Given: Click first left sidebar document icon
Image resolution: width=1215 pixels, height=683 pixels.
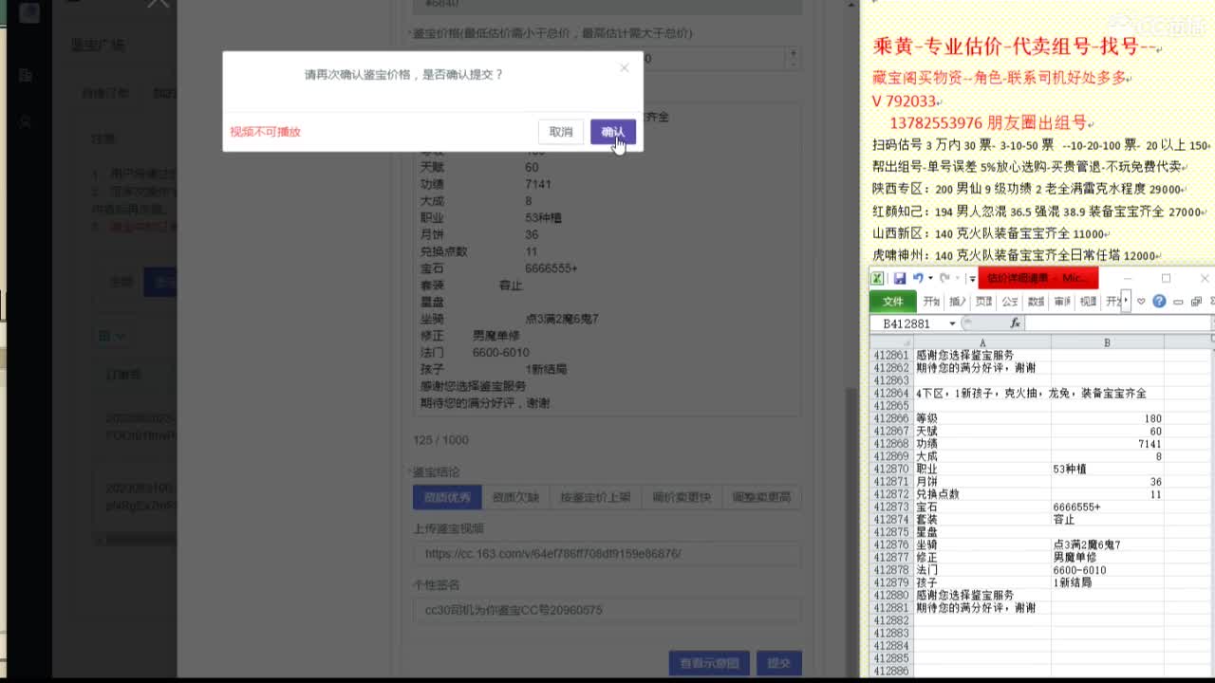Looking at the screenshot, I should click(26, 75).
